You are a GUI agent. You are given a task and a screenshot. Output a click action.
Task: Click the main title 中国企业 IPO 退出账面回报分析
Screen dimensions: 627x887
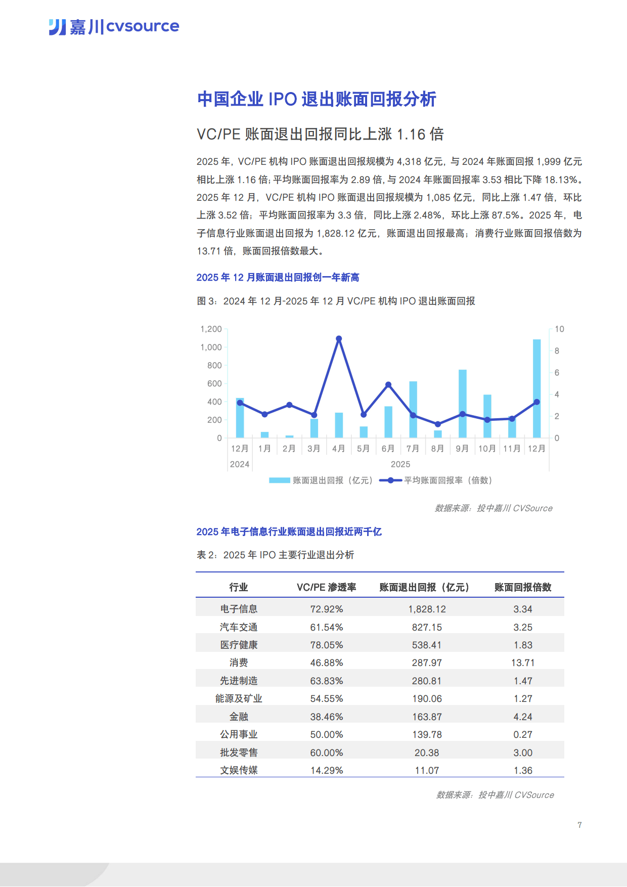pos(317,99)
